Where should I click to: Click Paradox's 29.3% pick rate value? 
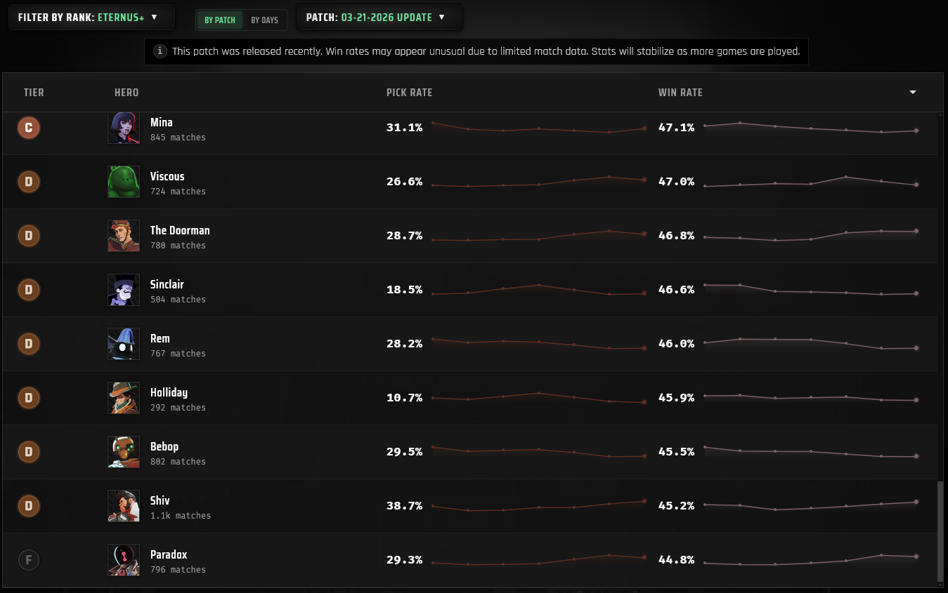pyautogui.click(x=405, y=560)
